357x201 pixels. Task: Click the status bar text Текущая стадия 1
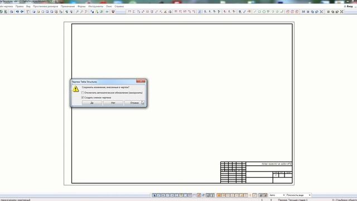[298, 200]
